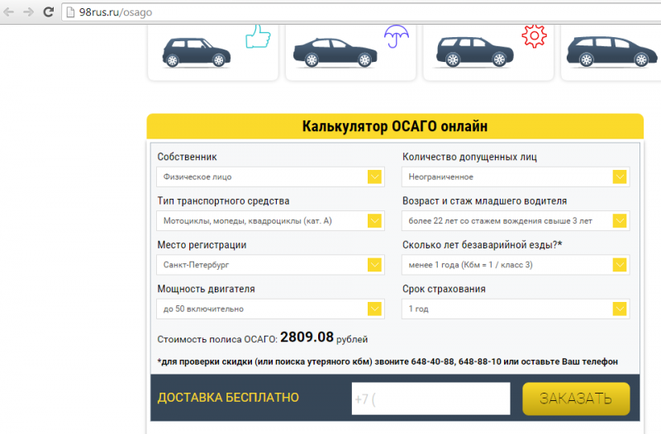
Task: Click the address bar showing 98rus.ru/osago
Action: point(363,12)
